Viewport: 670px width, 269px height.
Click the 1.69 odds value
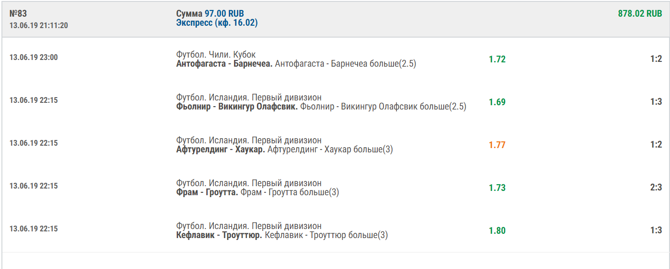point(497,102)
